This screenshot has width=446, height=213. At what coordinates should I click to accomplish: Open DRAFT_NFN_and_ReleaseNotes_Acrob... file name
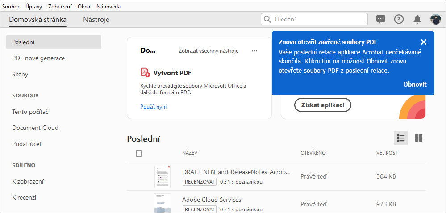236,172
